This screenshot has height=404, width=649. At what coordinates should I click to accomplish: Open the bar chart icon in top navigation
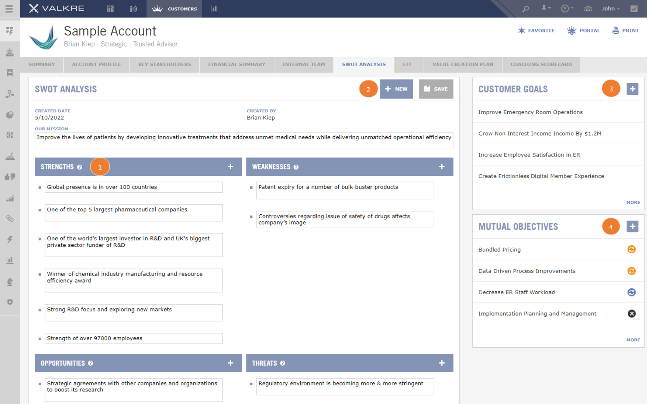tap(214, 8)
